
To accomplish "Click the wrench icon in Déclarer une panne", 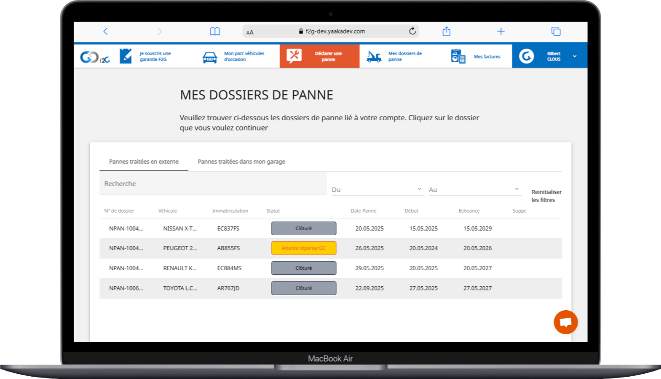I will click(x=294, y=56).
